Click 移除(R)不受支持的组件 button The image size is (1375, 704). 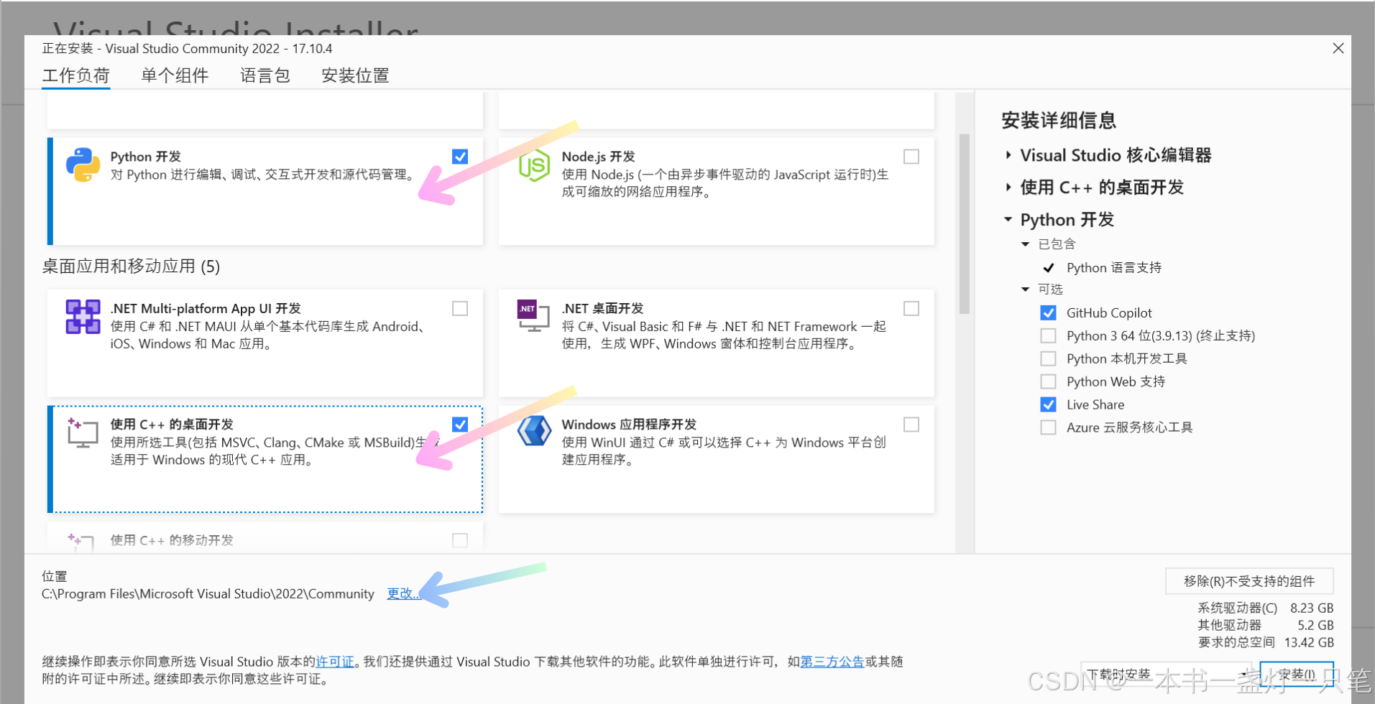coord(1249,581)
